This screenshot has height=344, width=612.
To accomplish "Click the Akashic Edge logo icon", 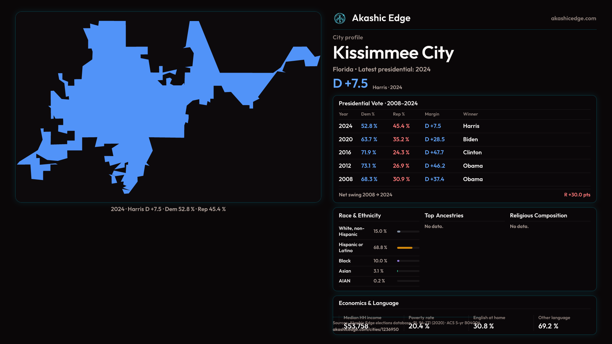I will pyautogui.click(x=339, y=18).
